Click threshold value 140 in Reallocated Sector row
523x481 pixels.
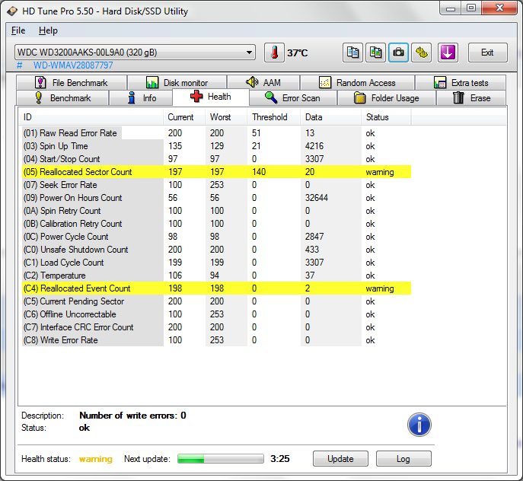[x=259, y=172]
